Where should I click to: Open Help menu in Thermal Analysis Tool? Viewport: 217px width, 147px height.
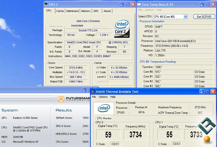click(113, 97)
